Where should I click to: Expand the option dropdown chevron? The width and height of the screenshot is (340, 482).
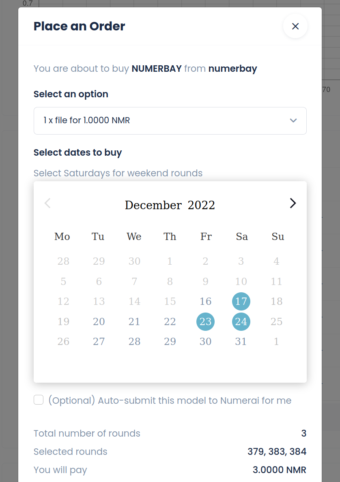293,120
